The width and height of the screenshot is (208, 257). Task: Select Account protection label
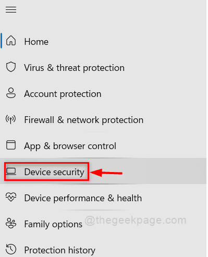coord(63,94)
